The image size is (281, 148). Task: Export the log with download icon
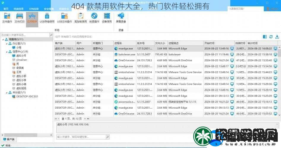(277, 37)
